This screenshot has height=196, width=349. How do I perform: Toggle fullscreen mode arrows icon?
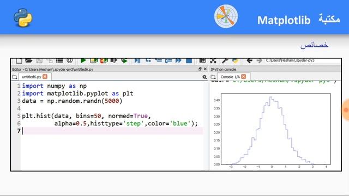(x=213, y=60)
